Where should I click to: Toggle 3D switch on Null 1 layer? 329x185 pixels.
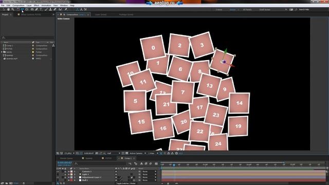click(134, 180)
